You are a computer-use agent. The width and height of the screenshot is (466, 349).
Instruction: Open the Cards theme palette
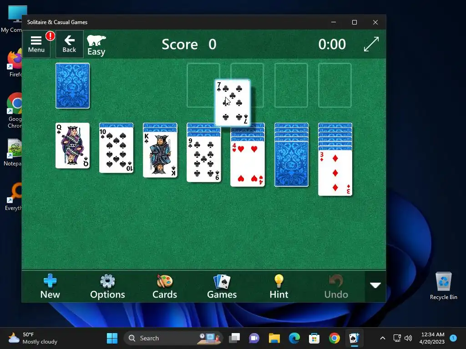click(165, 286)
